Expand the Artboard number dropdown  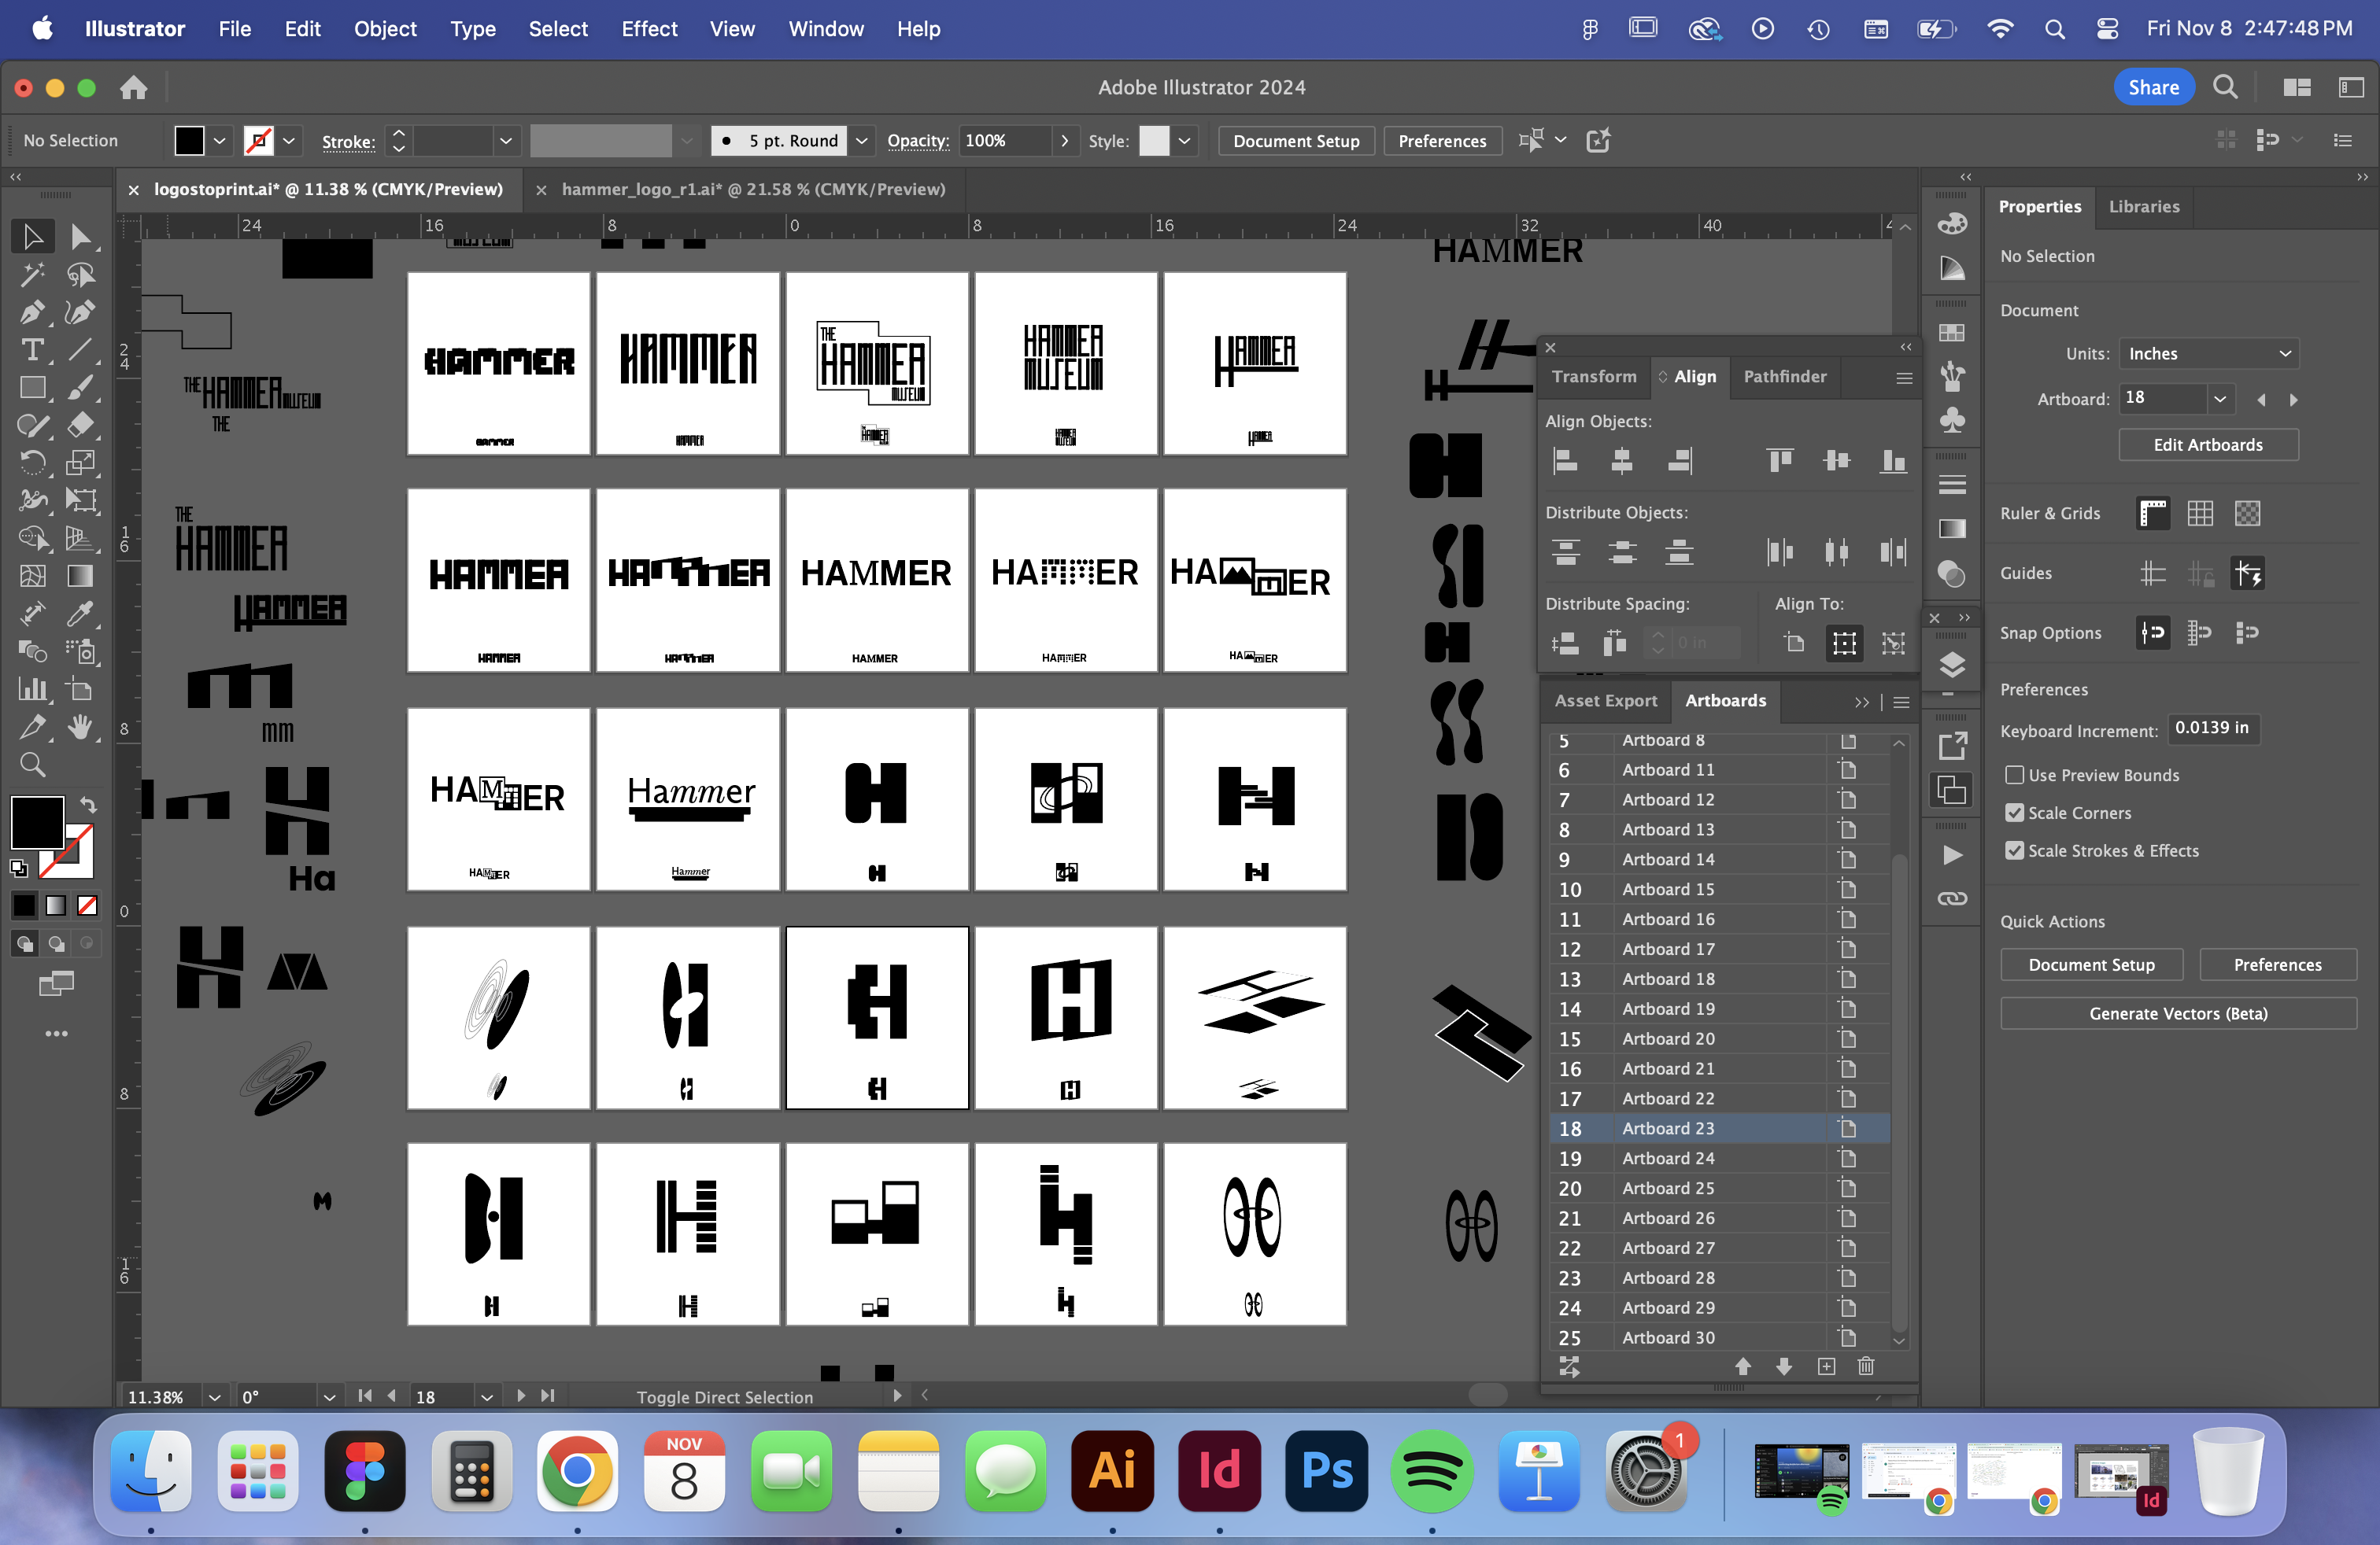click(x=2219, y=399)
